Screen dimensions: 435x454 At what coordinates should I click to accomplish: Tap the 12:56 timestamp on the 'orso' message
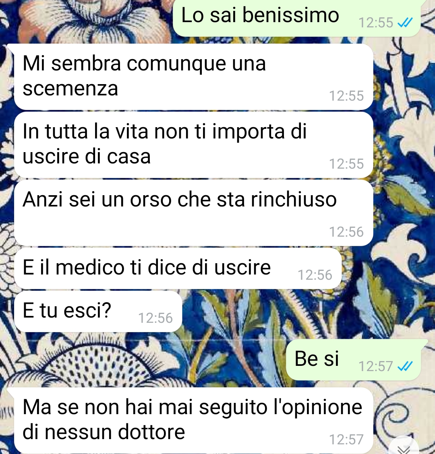click(346, 232)
